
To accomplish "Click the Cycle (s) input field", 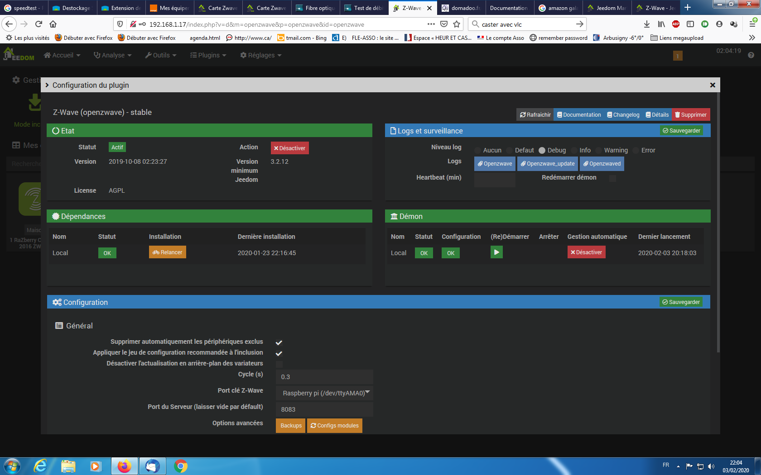I will 324,377.
